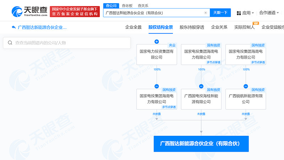Screen dimensions: 284x160
Task: Select the right top 国家电投集团海南电力 node
Action: point(246,54)
